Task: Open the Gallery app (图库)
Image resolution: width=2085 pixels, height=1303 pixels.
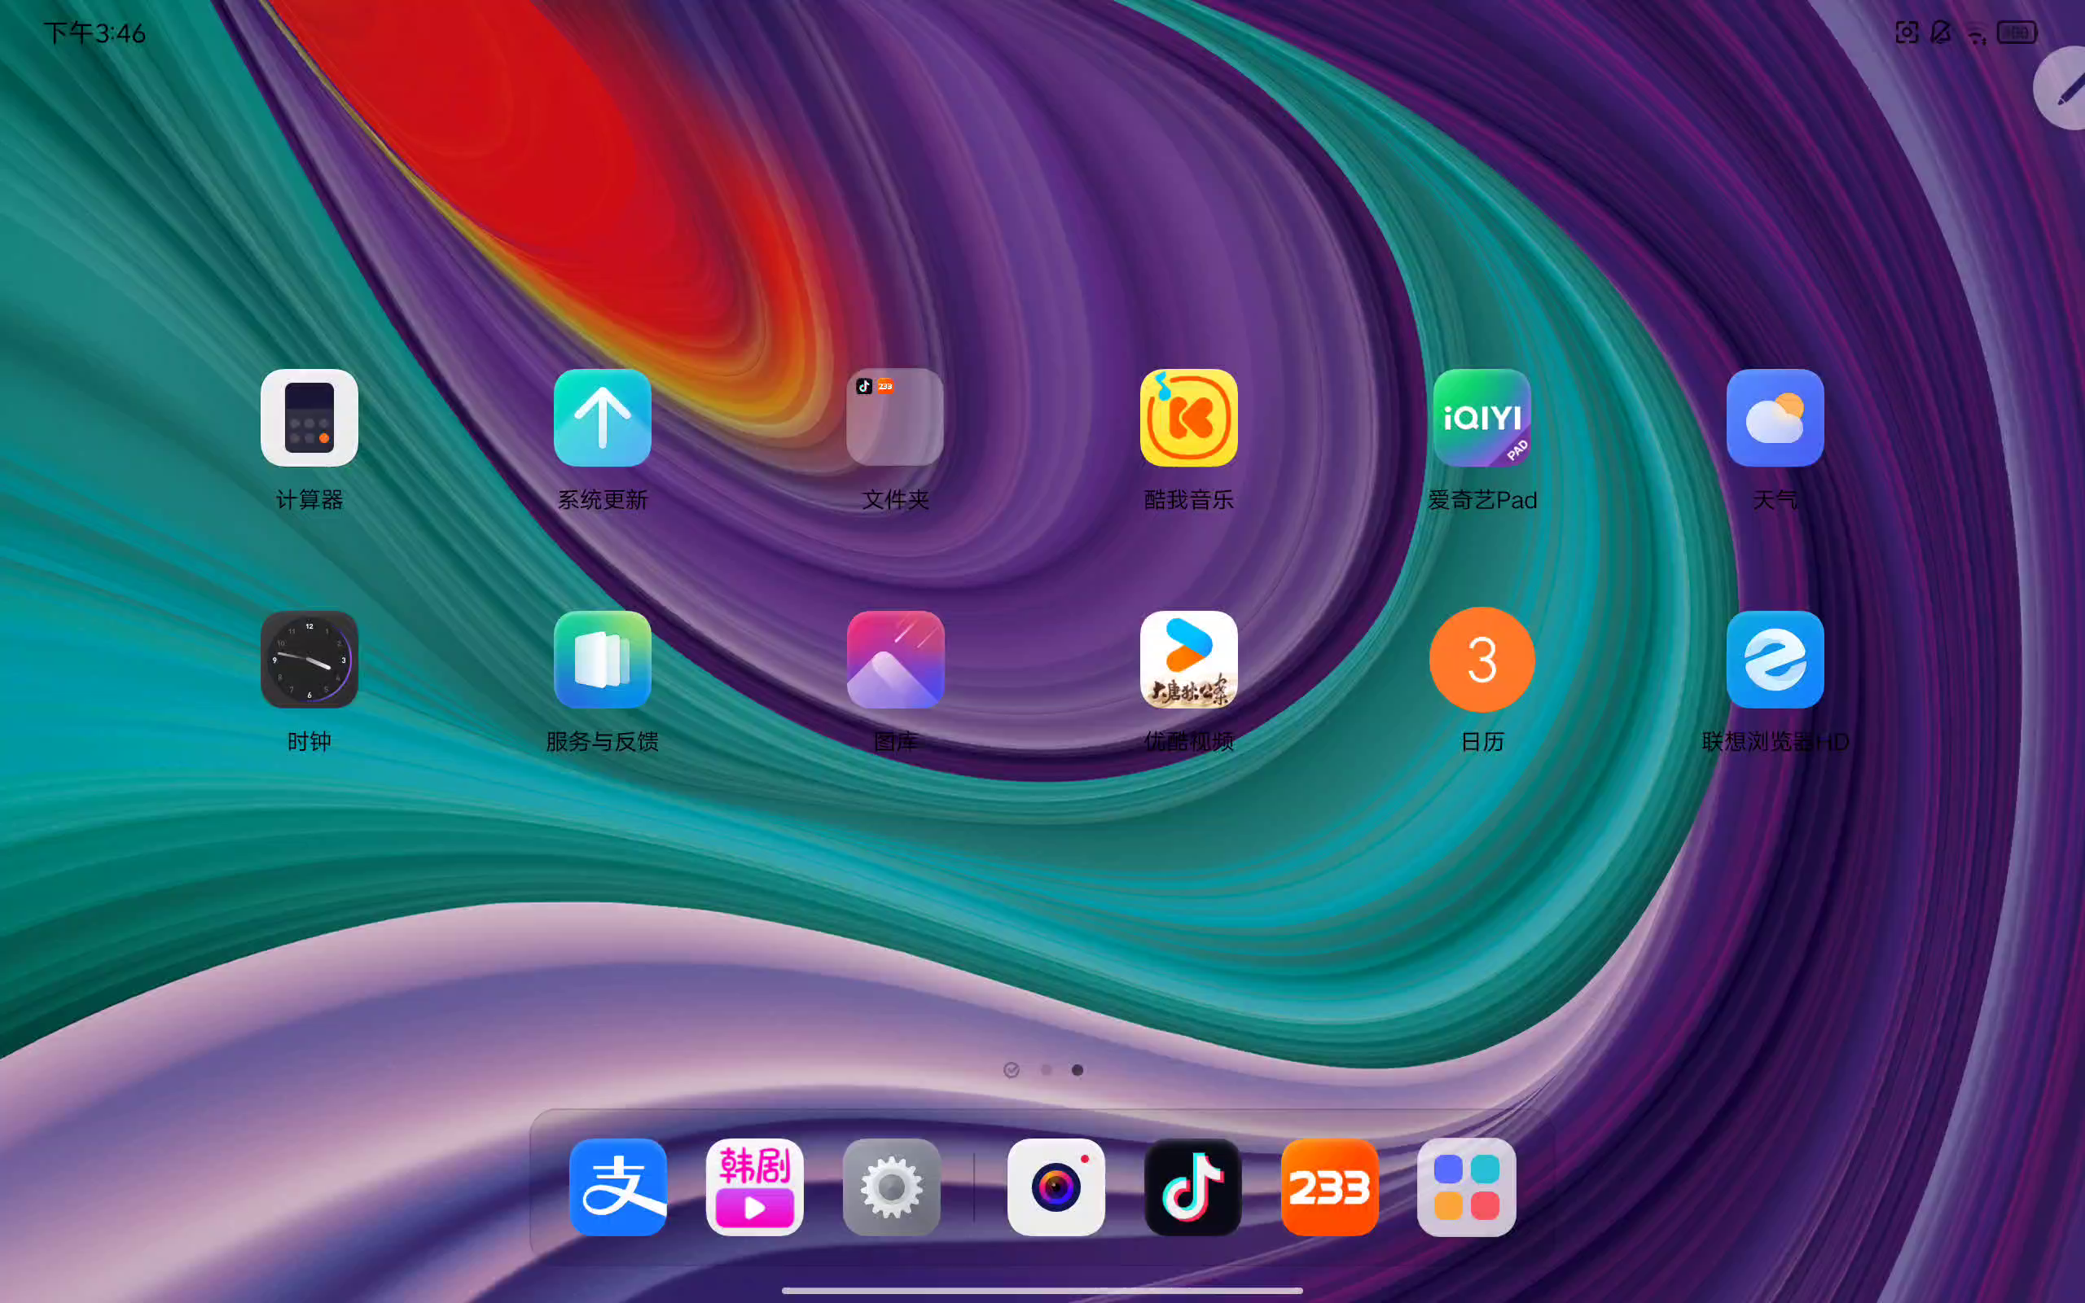Action: (x=895, y=660)
